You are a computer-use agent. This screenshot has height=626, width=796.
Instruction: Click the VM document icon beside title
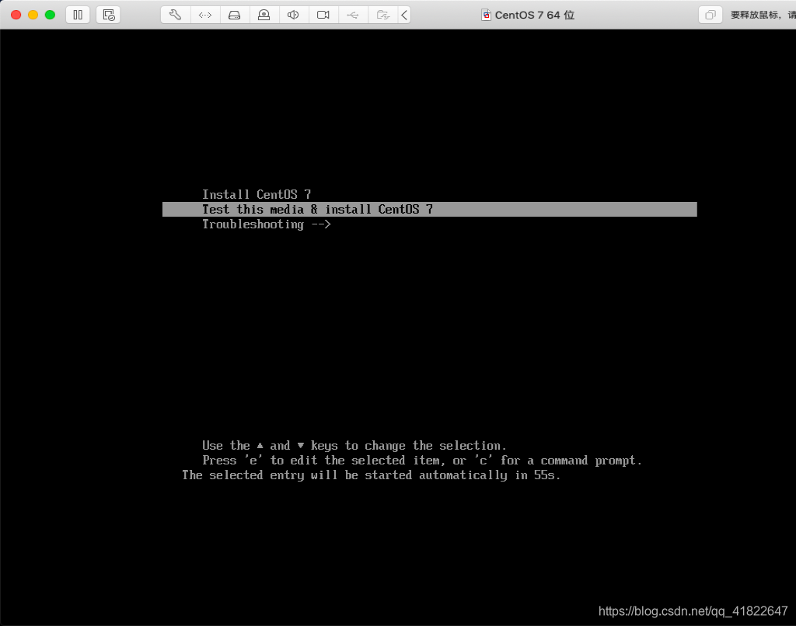pyautogui.click(x=486, y=15)
